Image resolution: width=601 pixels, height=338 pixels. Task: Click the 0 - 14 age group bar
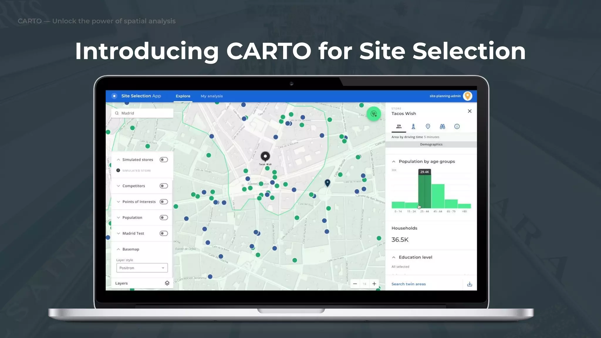(398, 205)
